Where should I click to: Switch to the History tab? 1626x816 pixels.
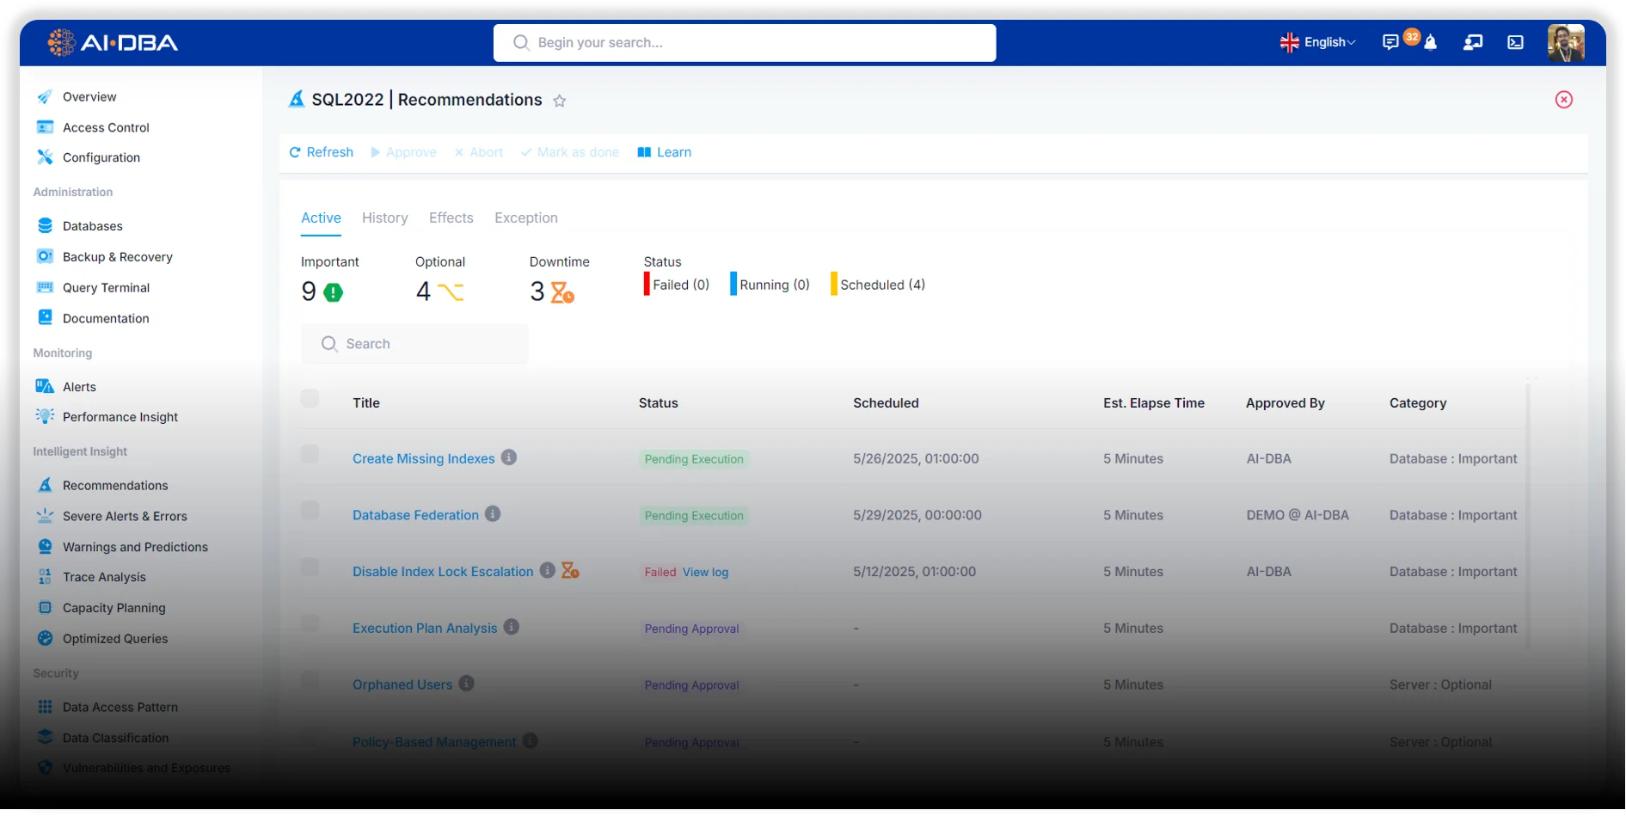coord(384,218)
